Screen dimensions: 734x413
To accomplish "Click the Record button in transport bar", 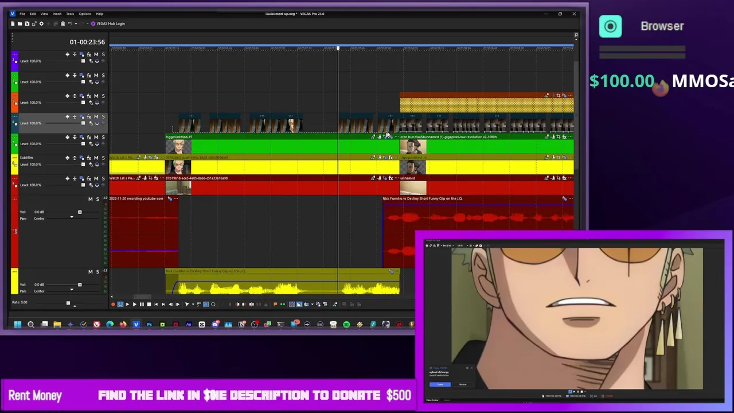I will (x=113, y=305).
